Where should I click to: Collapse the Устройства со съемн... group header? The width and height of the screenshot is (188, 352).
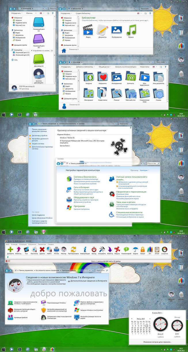pyautogui.click(x=43, y=51)
